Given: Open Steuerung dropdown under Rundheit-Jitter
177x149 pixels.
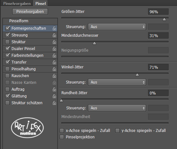Looking at the screenshot, I should pyautogui.click(x=117, y=108).
